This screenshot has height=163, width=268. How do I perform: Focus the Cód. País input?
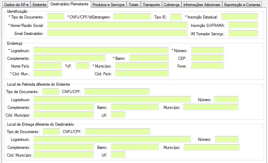click(x=142, y=74)
